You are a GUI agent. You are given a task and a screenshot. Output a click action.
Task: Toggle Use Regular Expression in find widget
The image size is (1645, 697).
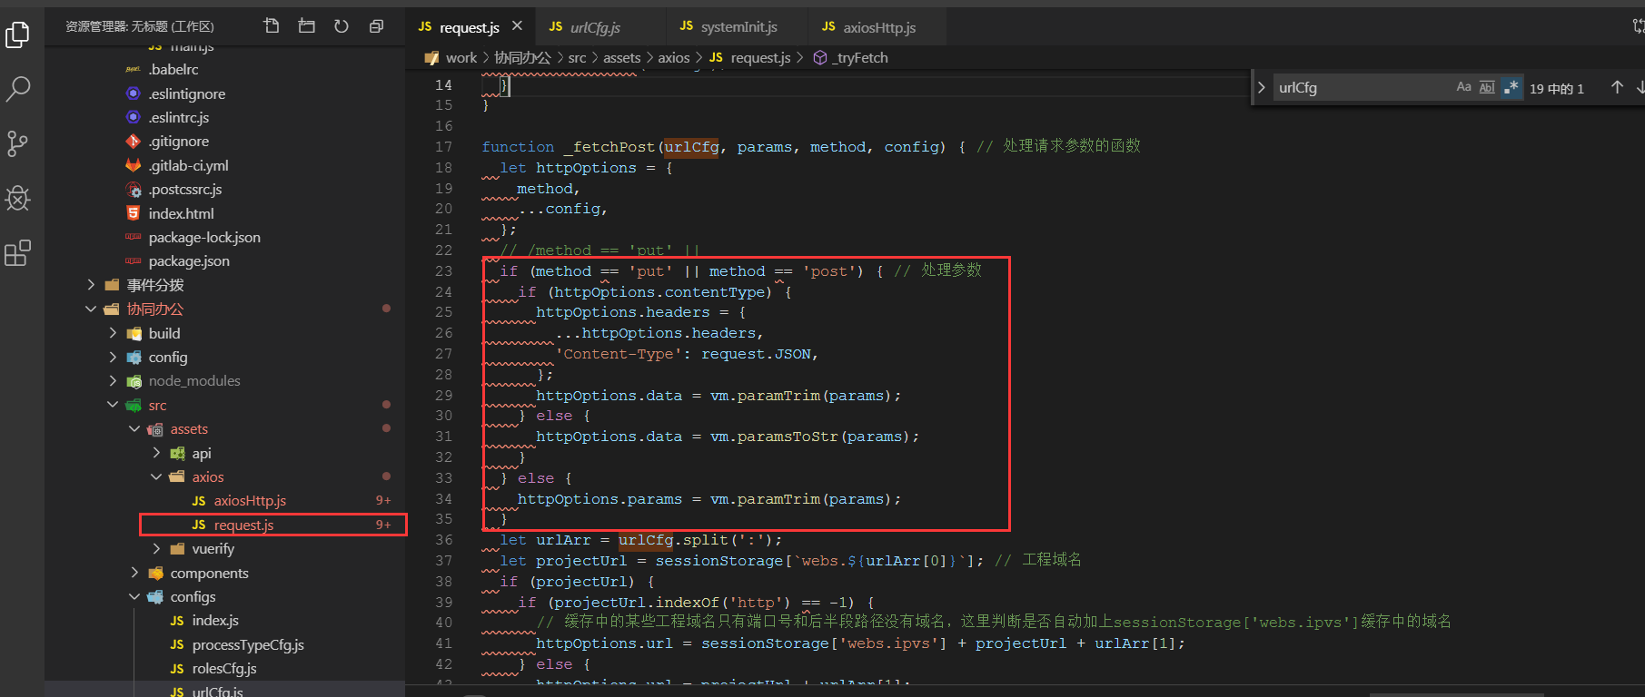(x=1511, y=87)
